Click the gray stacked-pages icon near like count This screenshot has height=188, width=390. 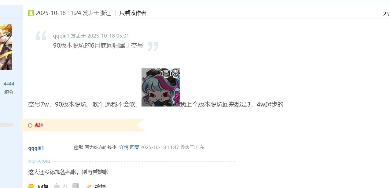point(75,186)
